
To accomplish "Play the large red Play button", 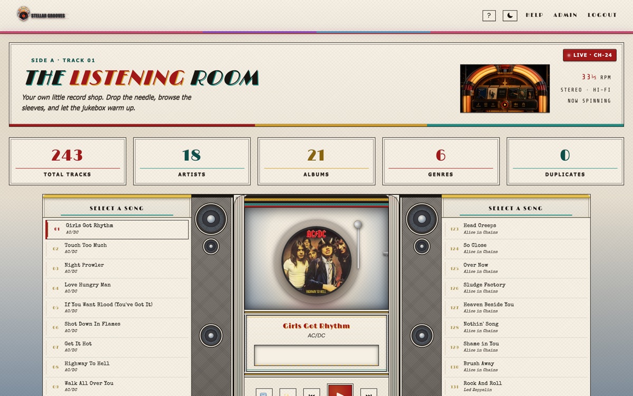I will [x=340, y=390].
